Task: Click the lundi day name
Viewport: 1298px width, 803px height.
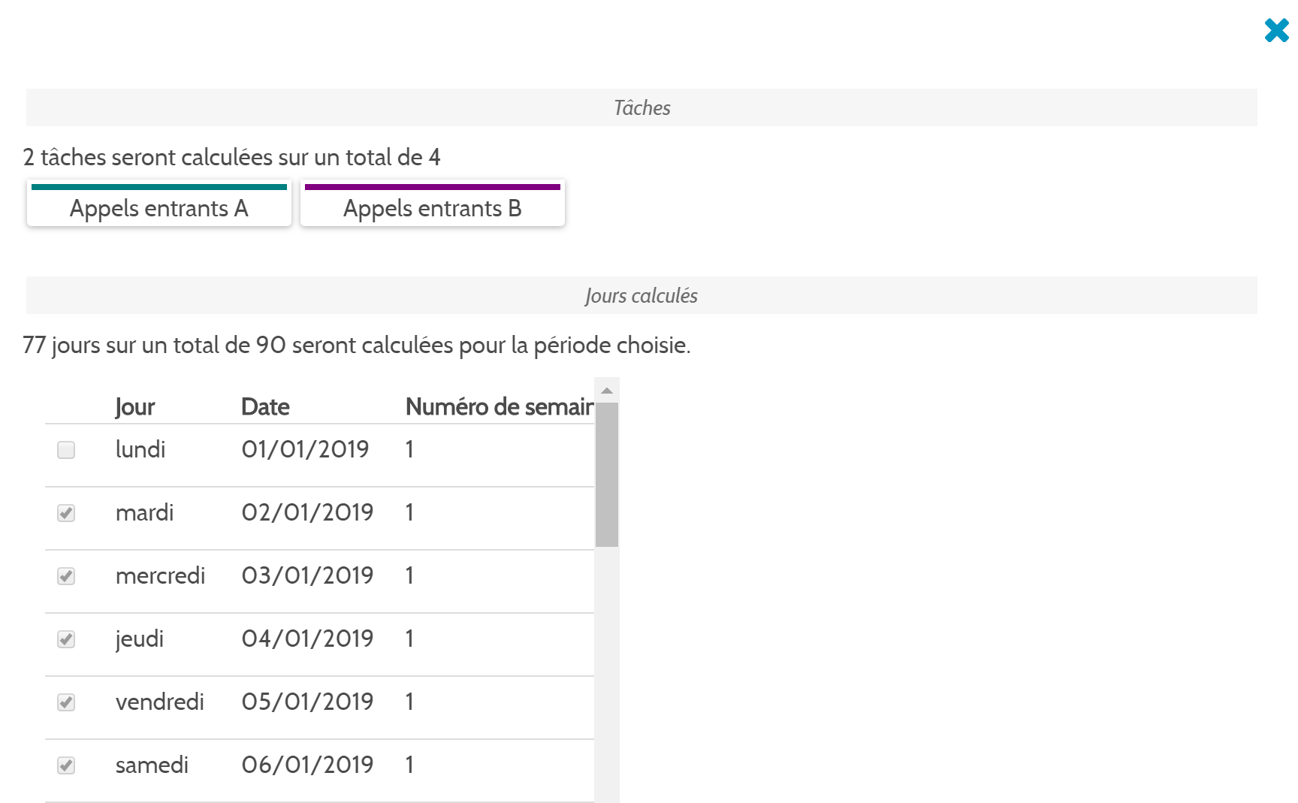Action: (x=140, y=449)
